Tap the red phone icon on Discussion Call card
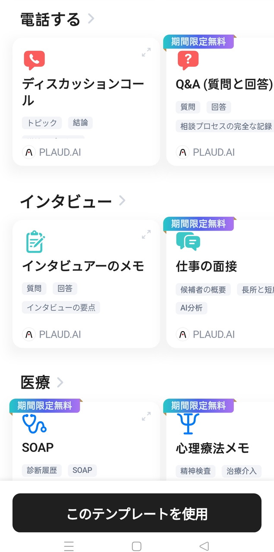The width and height of the screenshot is (274, 552). (34, 60)
